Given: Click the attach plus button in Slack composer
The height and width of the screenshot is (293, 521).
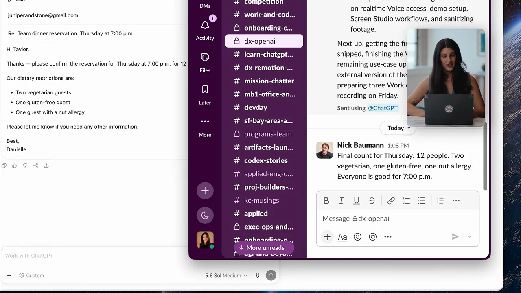Looking at the screenshot, I should (x=327, y=237).
